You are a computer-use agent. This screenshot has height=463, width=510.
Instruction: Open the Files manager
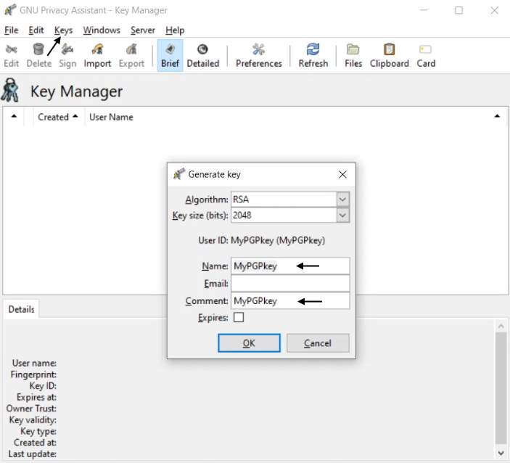(x=353, y=55)
